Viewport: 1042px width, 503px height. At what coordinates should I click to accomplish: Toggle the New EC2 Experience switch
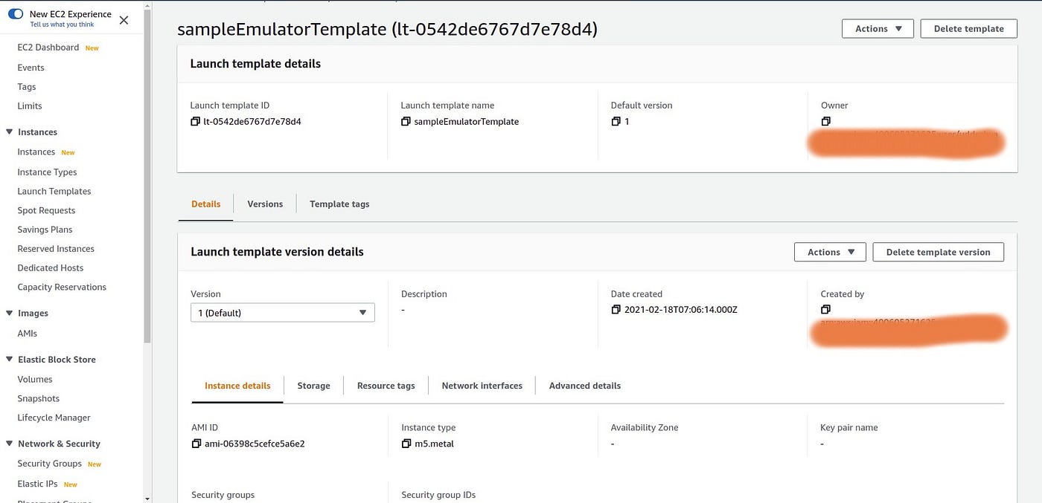click(16, 13)
